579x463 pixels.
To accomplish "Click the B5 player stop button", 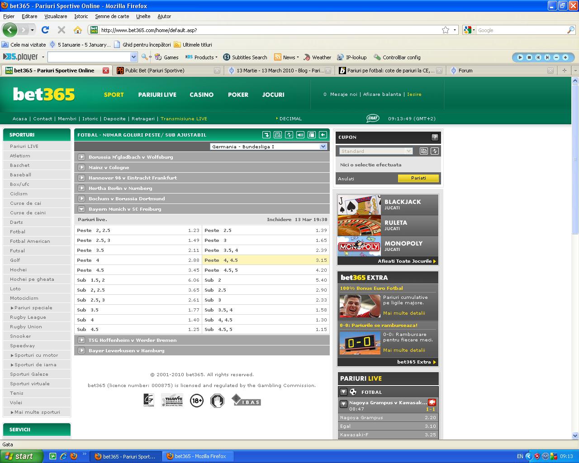I will tap(529, 57).
